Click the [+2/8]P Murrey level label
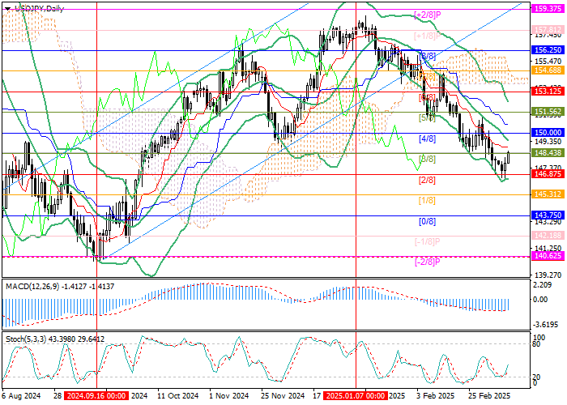 pyautogui.click(x=426, y=15)
